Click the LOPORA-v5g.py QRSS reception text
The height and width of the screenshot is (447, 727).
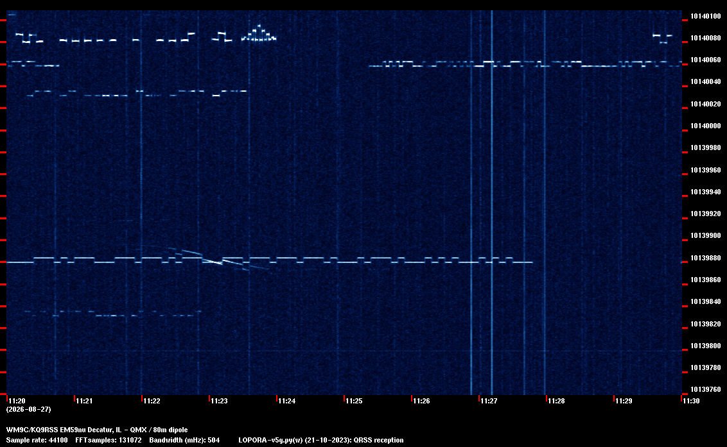321,440
